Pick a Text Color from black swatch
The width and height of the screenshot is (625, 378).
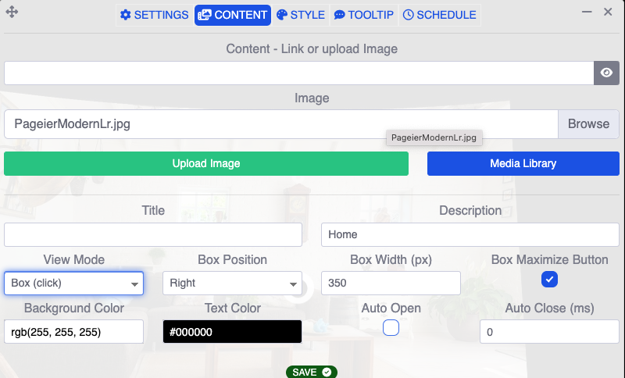[x=232, y=332]
